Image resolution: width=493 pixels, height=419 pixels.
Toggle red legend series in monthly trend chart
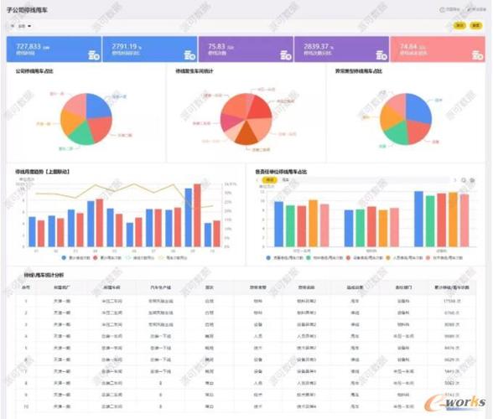point(107,258)
